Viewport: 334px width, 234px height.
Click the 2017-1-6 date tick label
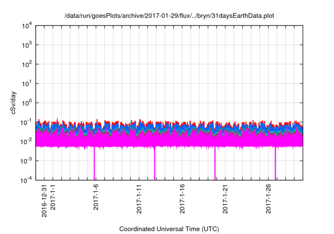pos(96,197)
